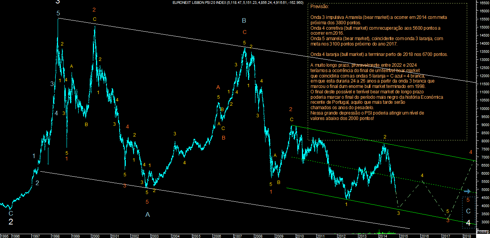Click the 13000 price level on the scale

(484, 60)
